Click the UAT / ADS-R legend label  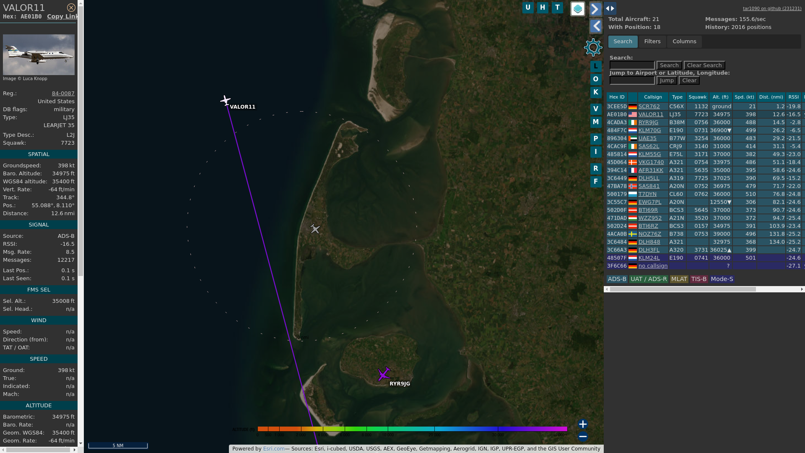coord(649,279)
